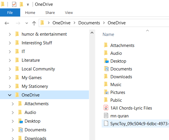Click the New Folder icon in quick access toolbar
Viewport: 169px width, 140px height.
pyautogui.click(x=21, y=4)
